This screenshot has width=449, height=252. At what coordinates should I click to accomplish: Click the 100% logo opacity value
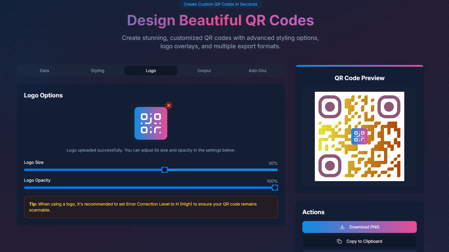272,181
